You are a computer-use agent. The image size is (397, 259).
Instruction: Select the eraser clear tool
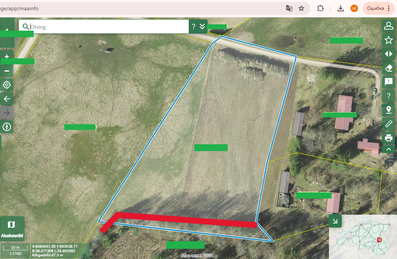388,68
